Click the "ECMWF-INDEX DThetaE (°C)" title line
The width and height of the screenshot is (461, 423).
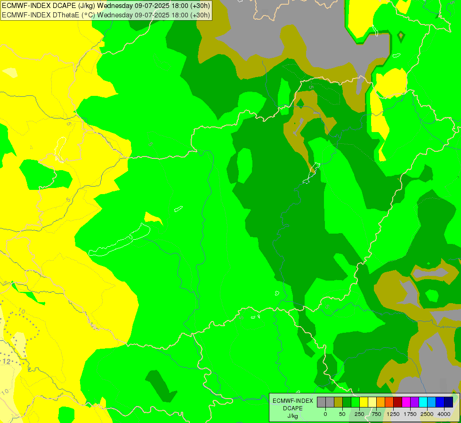[x=106, y=15]
